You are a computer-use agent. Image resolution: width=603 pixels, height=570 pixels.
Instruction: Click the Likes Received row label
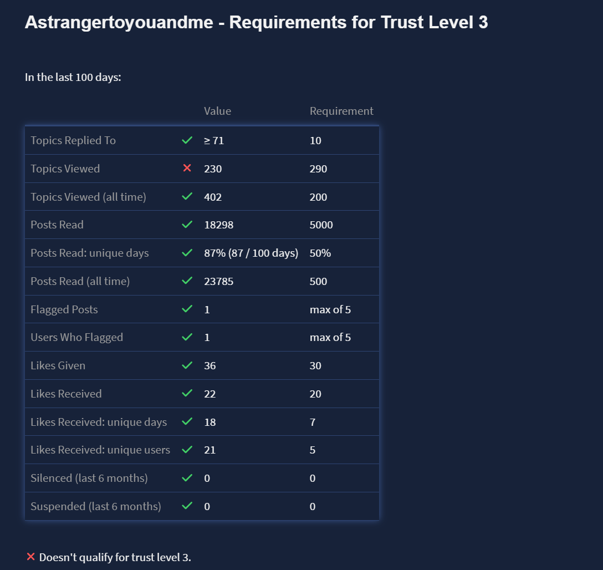pyautogui.click(x=66, y=394)
